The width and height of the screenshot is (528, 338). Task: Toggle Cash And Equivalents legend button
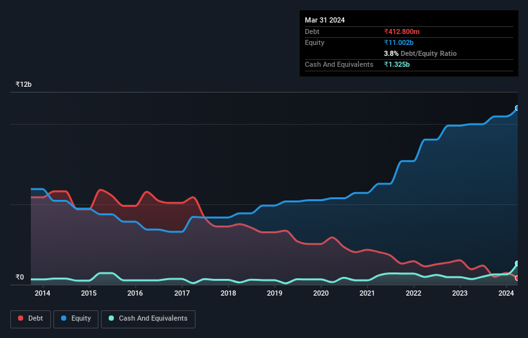click(x=148, y=319)
